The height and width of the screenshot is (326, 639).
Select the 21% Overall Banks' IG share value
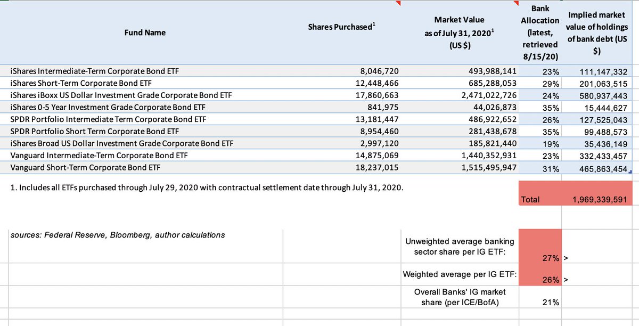[x=552, y=301]
